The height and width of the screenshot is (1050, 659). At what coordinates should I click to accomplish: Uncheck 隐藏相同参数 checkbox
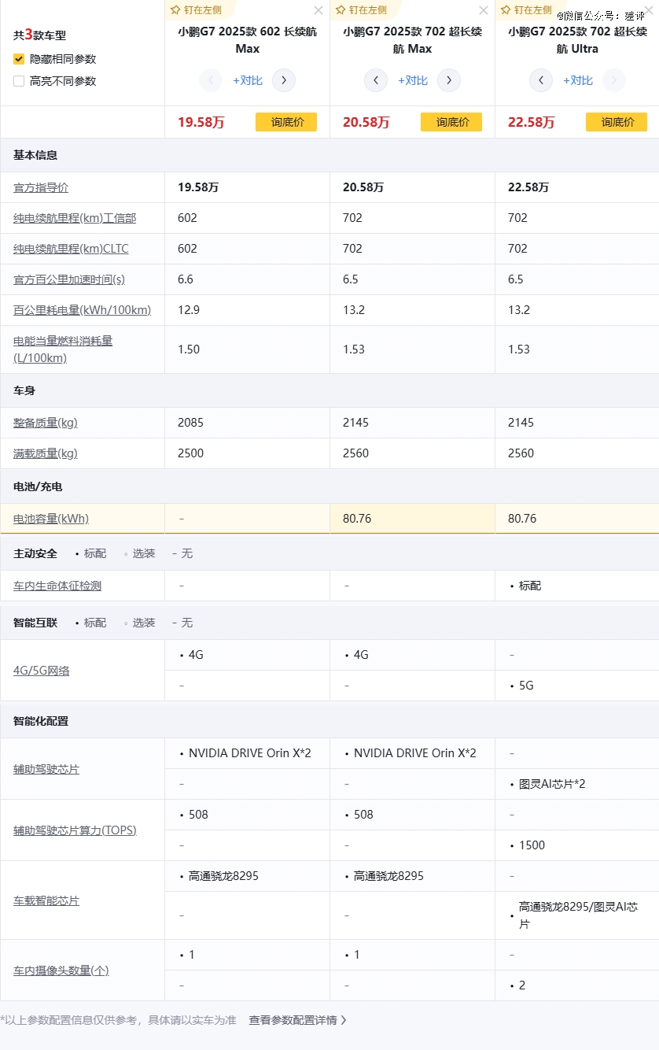coord(19,59)
